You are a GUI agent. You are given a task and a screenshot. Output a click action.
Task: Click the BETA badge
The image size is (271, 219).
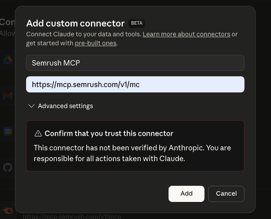137,23
